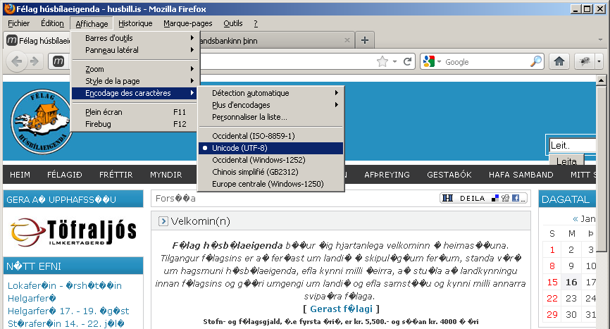Bookmark page with the star icon
Viewport: 610px width, 329px height.
point(382,61)
